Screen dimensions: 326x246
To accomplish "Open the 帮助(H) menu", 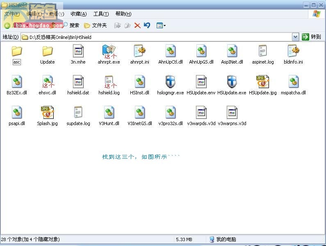I will [x=123, y=14].
